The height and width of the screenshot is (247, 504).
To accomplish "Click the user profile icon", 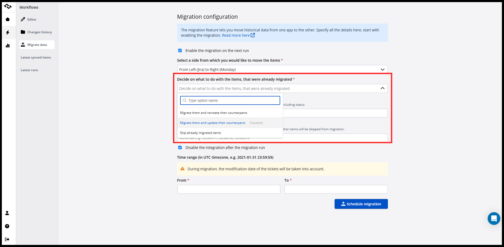I will pyautogui.click(x=7, y=213).
